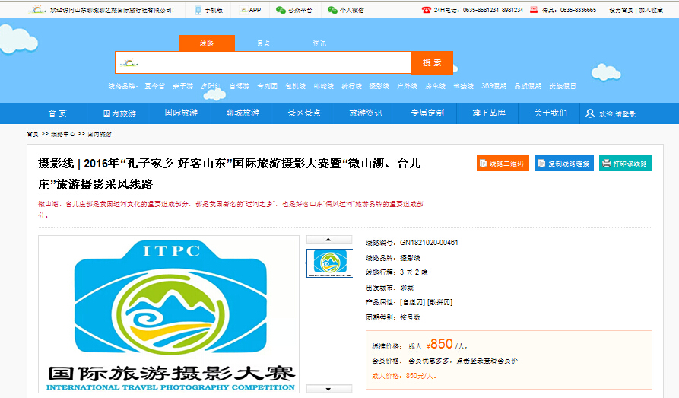679x398 pixels.
Task: Click the 手机版 mobile phone icon
Action: (198, 10)
